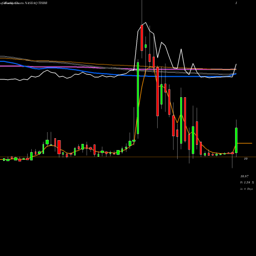256x256 pixels.
Task: Click the red candlestick at the chart peak
Action: click(x=142, y=38)
